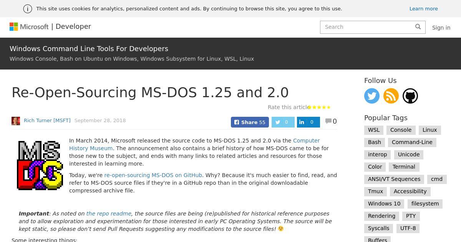
Task: Click the article title Re-Open-Sourcing MS-DOS
Action: pos(150,93)
